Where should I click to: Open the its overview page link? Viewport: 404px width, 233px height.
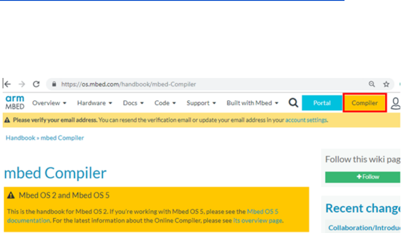(x=257, y=221)
